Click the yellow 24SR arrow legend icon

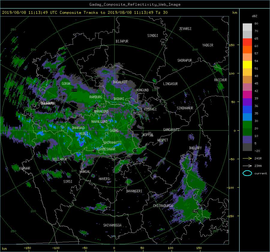(x=247, y=158)
